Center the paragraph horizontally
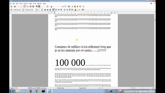 point(56,10)
